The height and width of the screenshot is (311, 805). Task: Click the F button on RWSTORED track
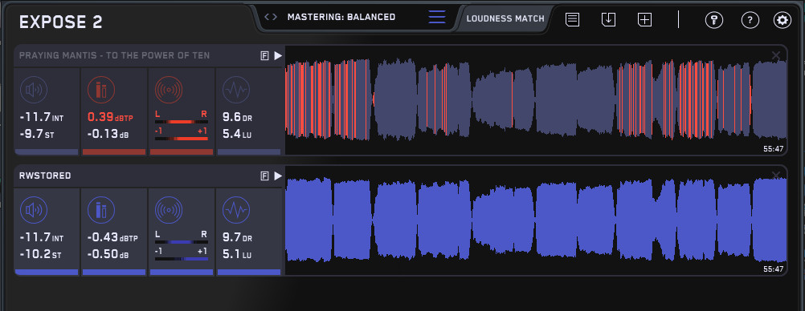pyautogui.click(x=265, y=176)
